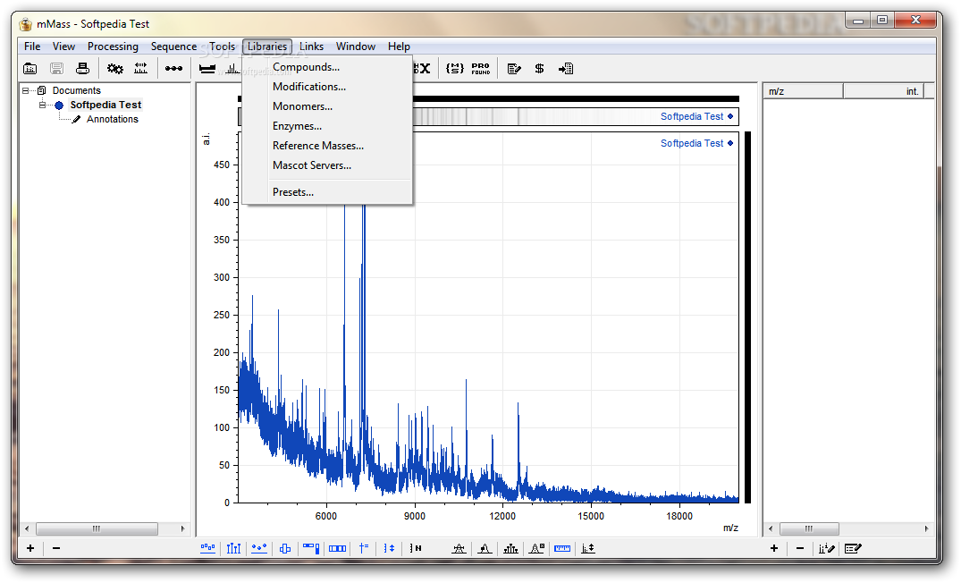Toggle peak labels display at bottom toolbar
Screen dimensions: 961x583
(x=207, y=548)
